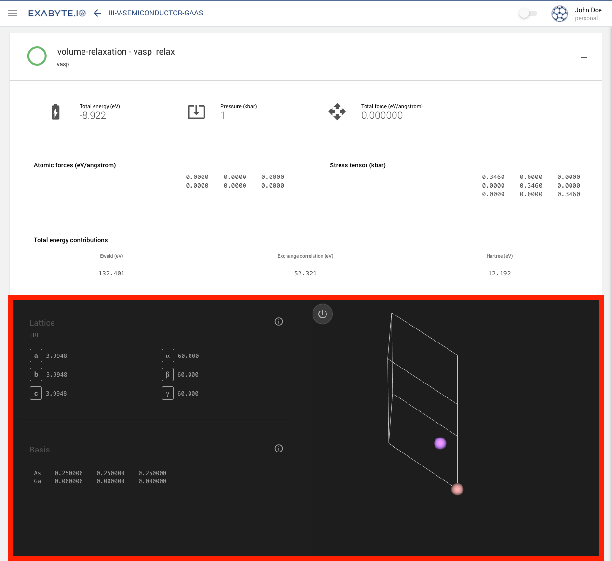Click the back arrow next to III-V-SEMICONDUCTOR-GAAS
The width and height of the screenshot is (612, 561).
point(97,13)
